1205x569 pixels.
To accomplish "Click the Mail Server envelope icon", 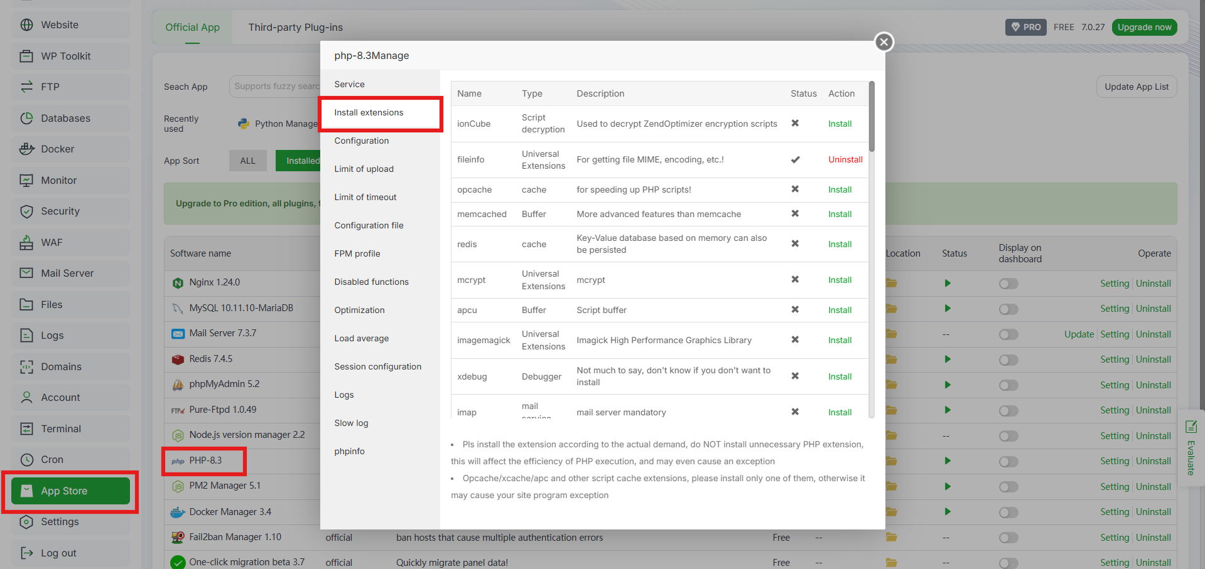I will 26,273.
